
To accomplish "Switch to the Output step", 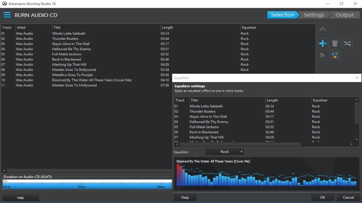I will pyautogui.click(x=344, y=15).
